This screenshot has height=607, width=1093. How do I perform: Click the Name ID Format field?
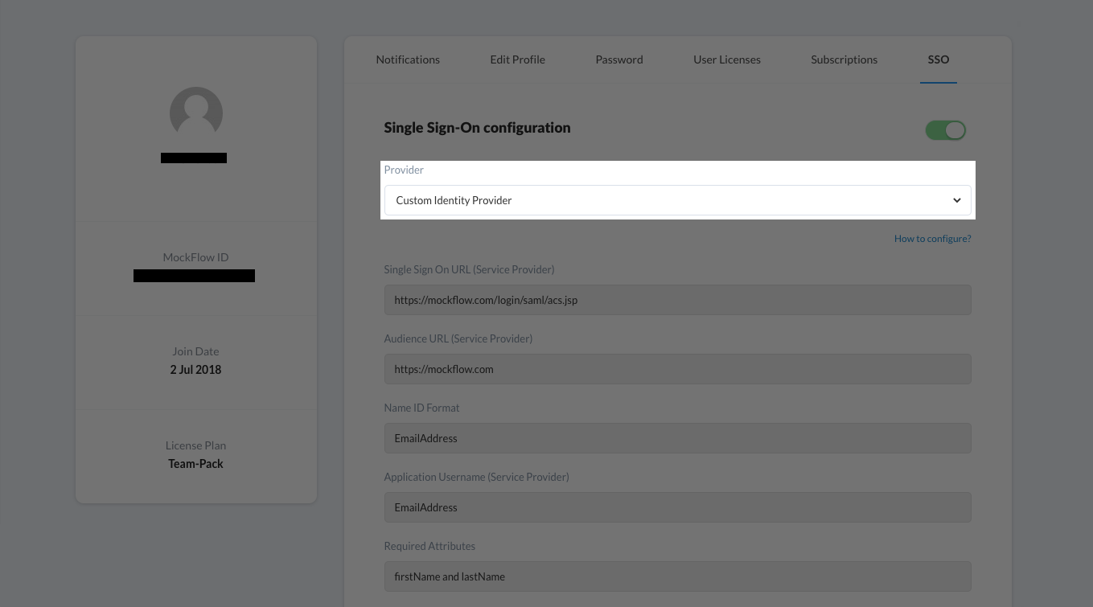click(677, 438)
